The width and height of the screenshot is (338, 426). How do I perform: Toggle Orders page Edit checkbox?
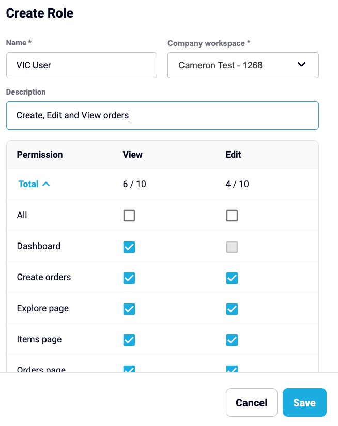tap(232, 369)
